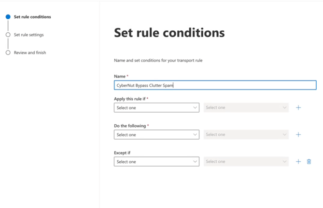Go to the "Set rule settings" step label

[29, 35]
